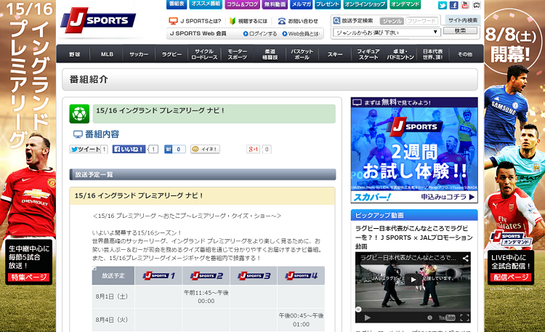Open the 無料動画 top tab
Viewport: 545px width, 332px height.
click(x=275, y=4)
